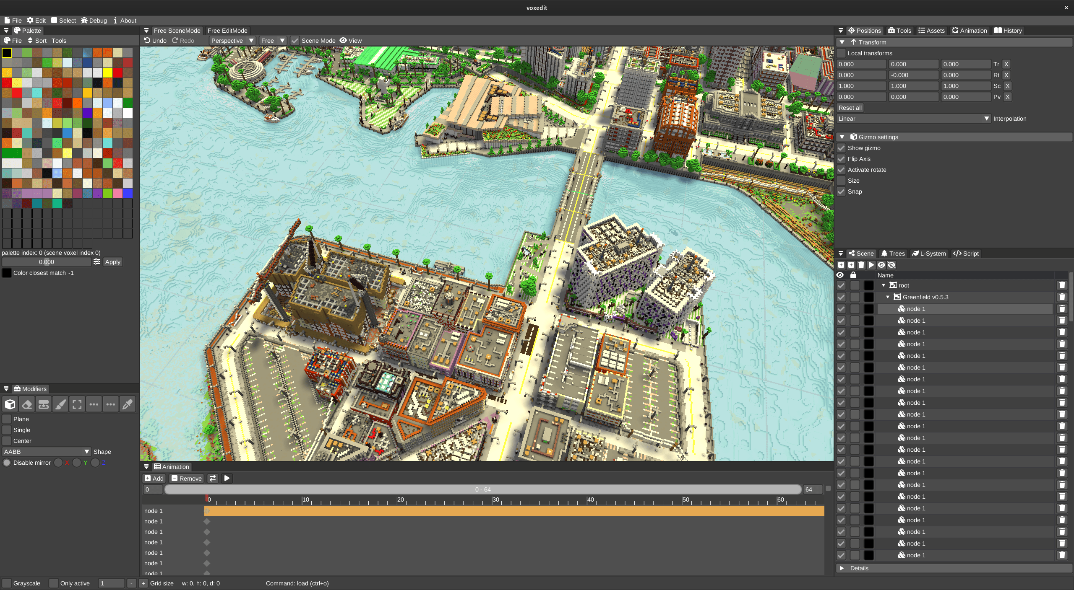Select the eraser modifier tool

(x=27, y=404)
